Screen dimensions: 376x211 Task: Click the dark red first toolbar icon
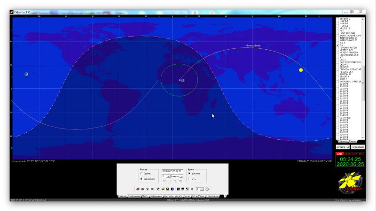click(x=138, y=189)
